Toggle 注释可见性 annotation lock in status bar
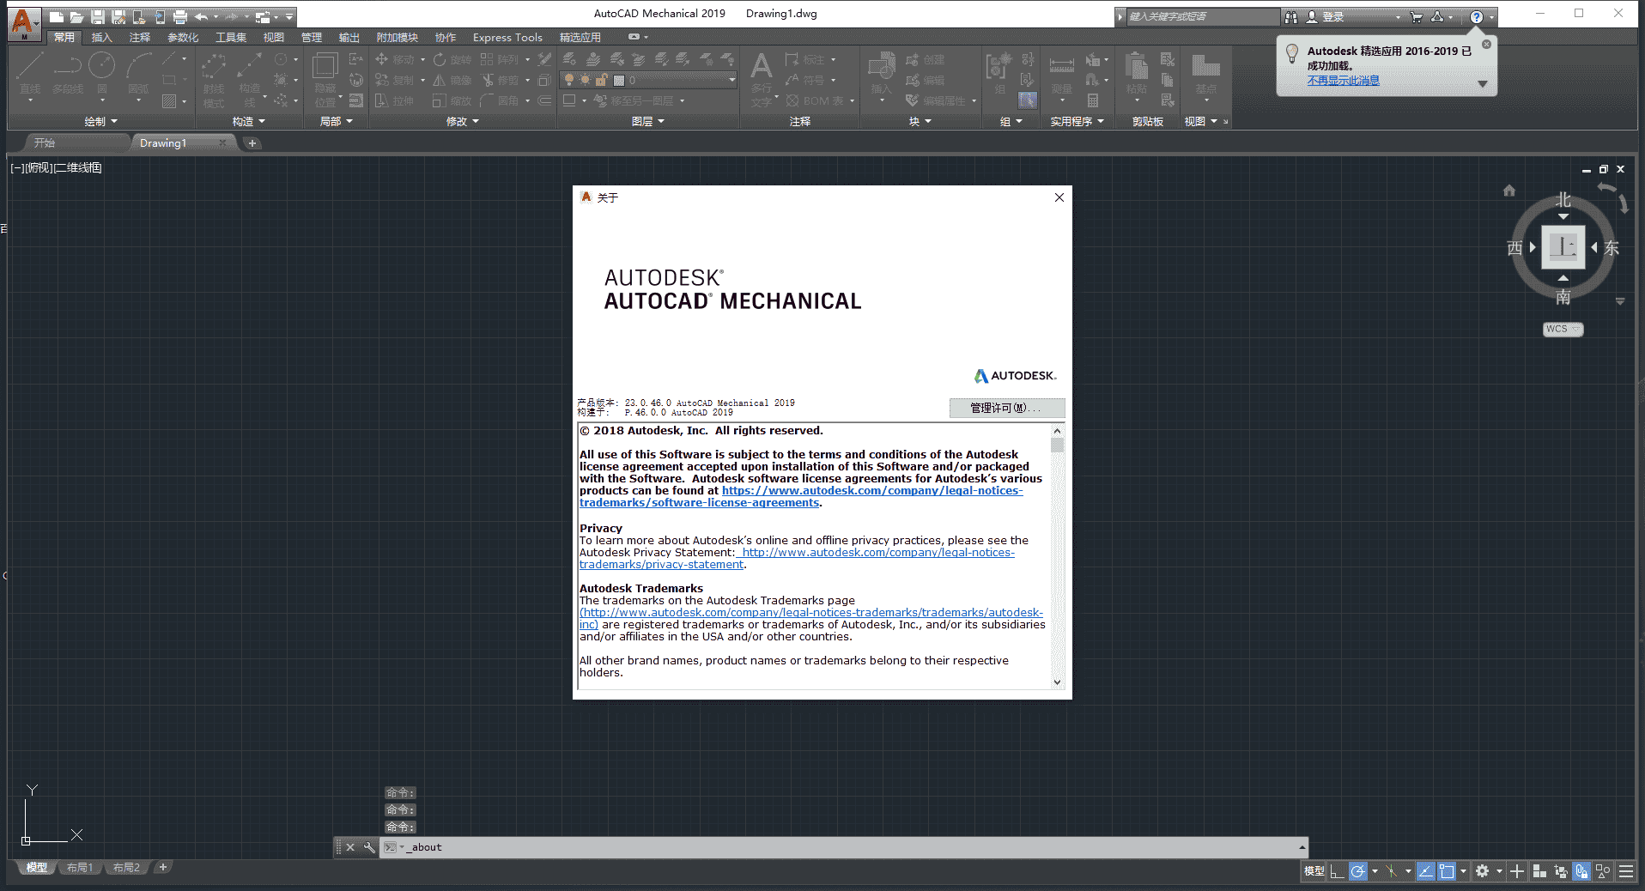This screenshot has width=1645, height=891. [x=1582, y=871]
